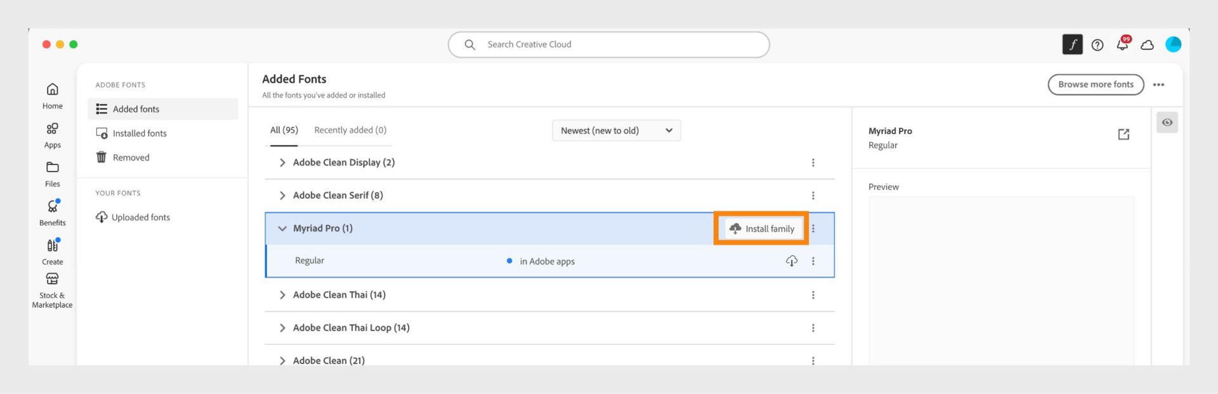Open Myriad Pro in external page icon
This screenshot has width=1218, height=394.
[1123, 134]
